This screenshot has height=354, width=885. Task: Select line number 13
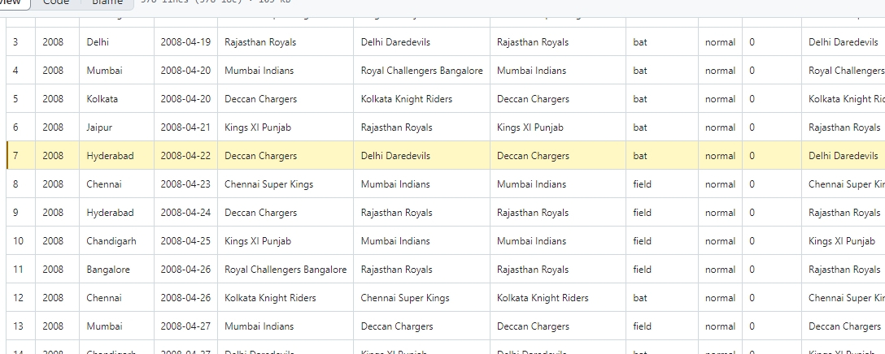click(x=21, y=326)
